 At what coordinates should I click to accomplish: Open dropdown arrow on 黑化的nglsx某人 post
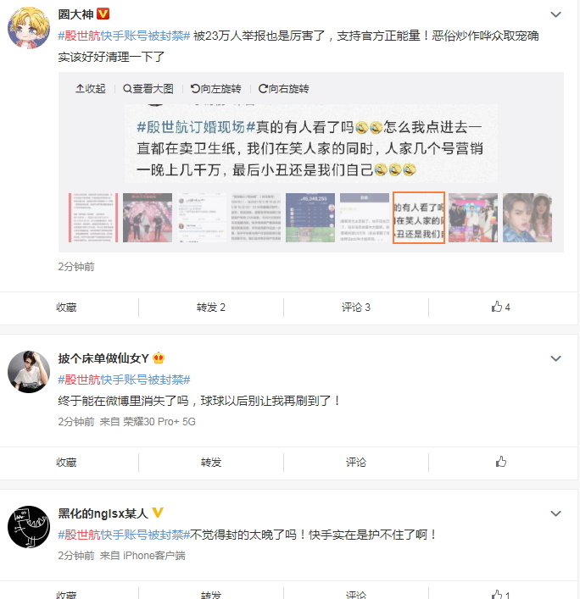point(555,513)
